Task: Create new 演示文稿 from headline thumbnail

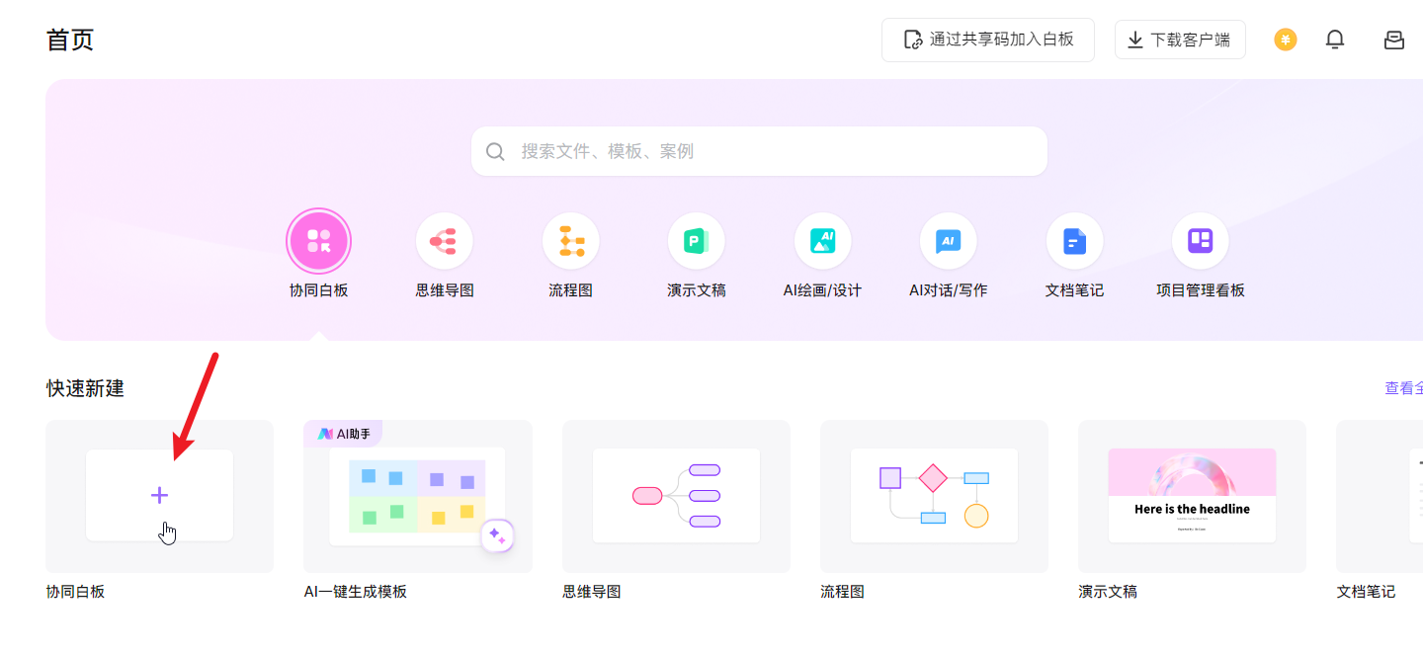Action: [x=1192, y=496]
